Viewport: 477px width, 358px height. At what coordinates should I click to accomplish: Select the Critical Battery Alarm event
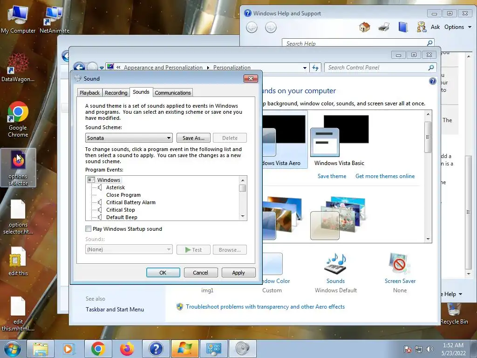131,202
